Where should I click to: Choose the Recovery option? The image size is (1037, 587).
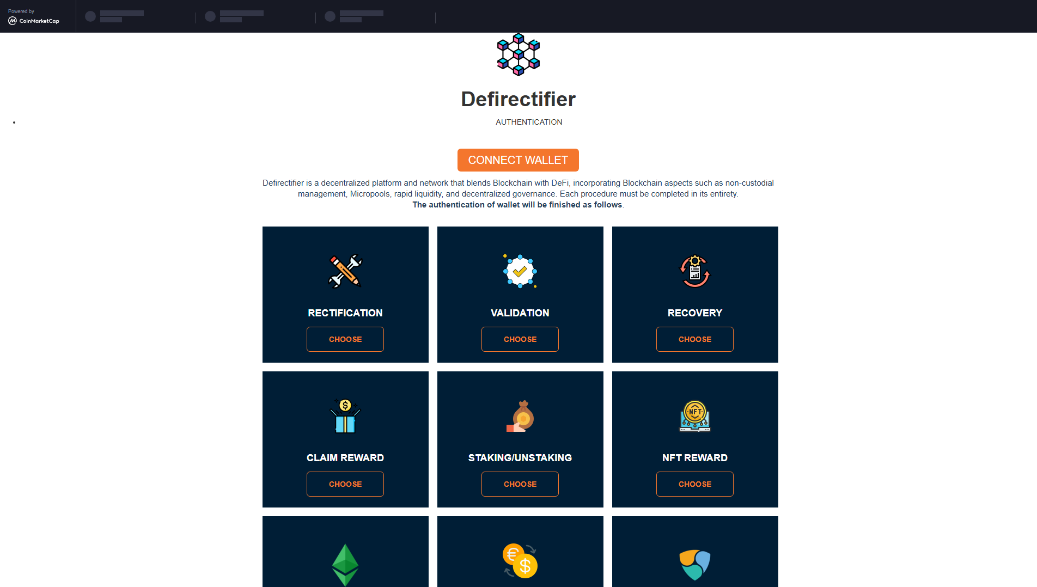(695, 339)
